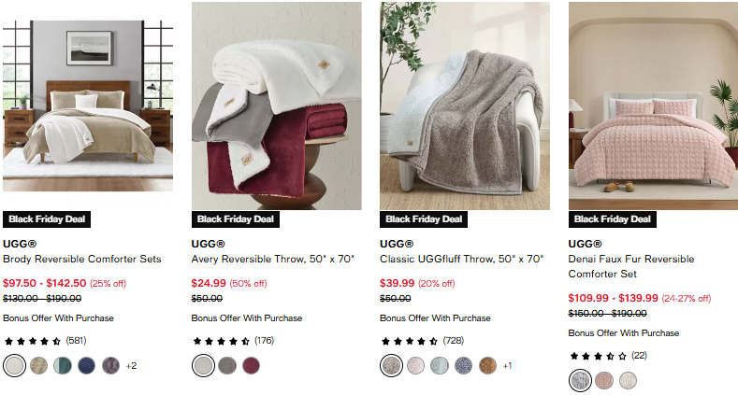This screenshot has height=395, width=738.
Task: Open the Denai Faux Fur Comforter image
Action: pyautogui.click(x=653, y=106)
